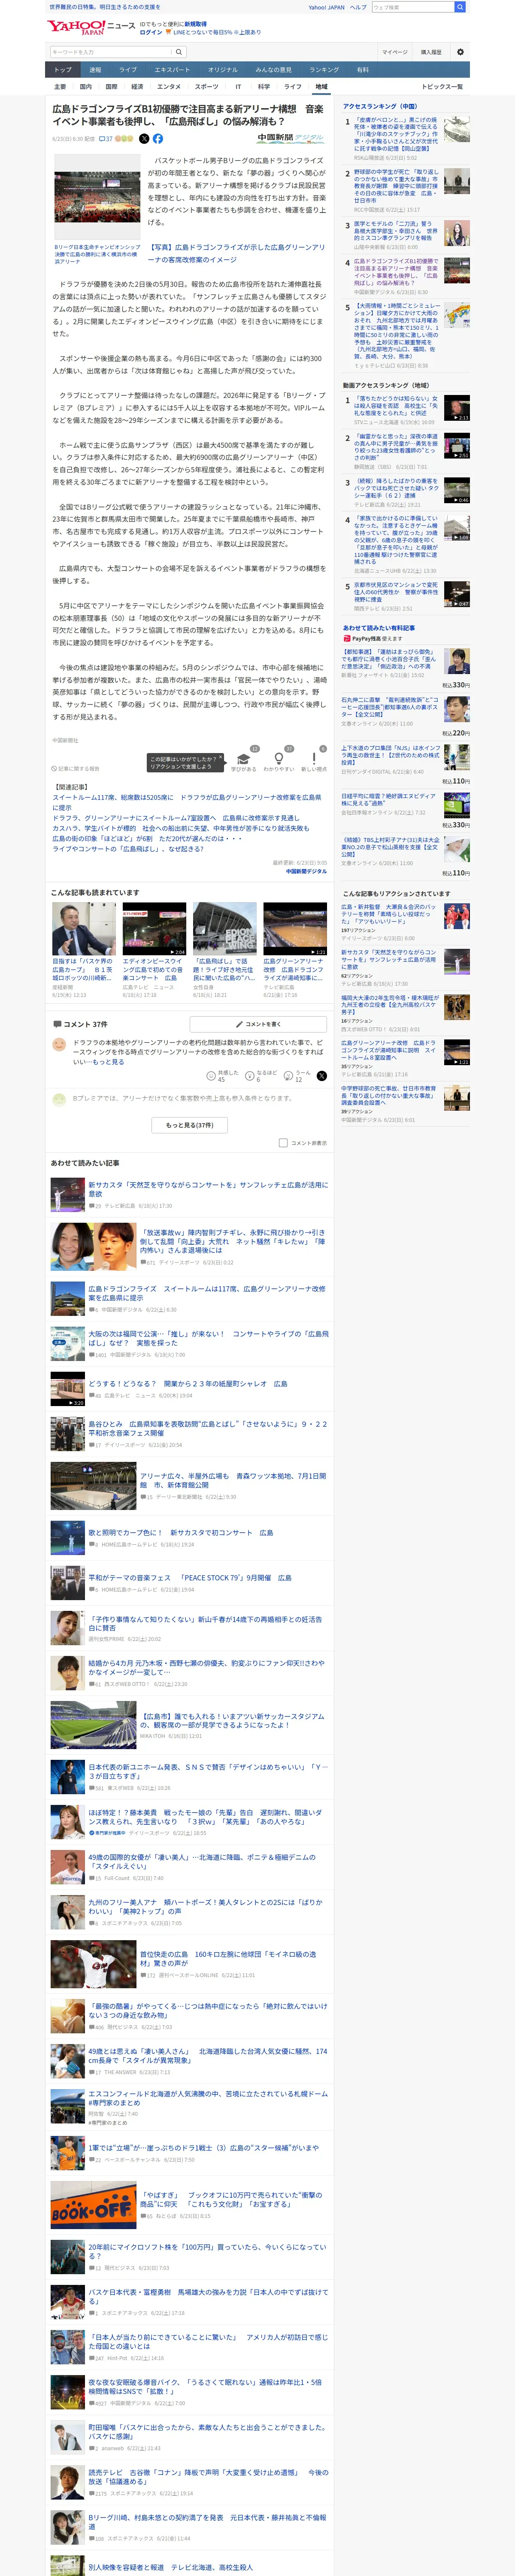Open the main article arena photo

click(97, 197)
